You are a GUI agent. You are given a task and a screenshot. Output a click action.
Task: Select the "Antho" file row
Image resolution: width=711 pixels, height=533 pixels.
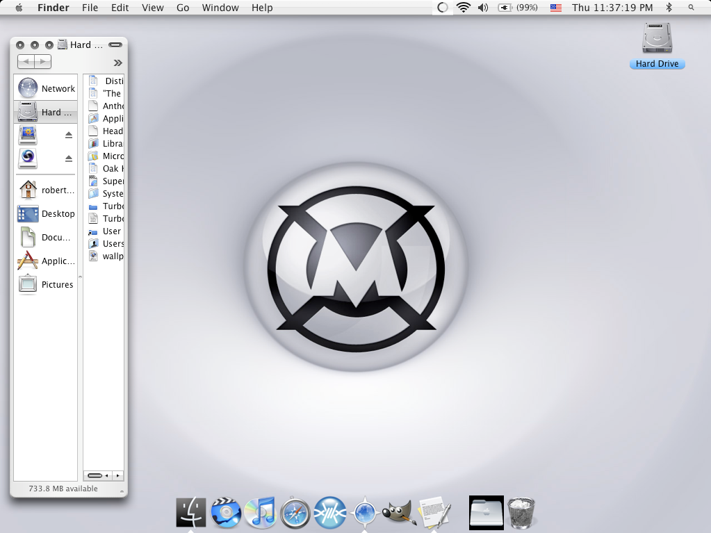coord(105,106)
